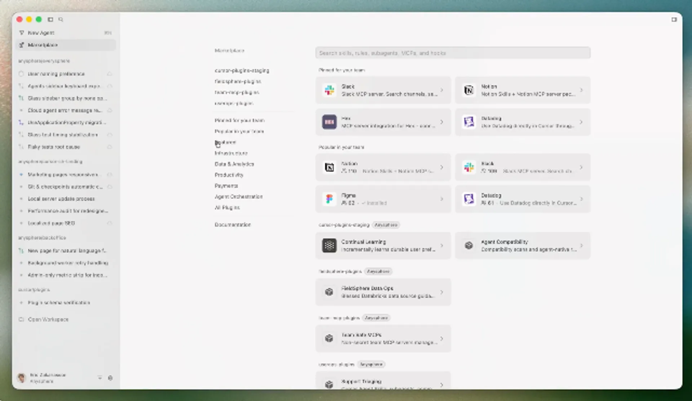Screen dimensions: 692x401
Task: Click the marketplace search field
Action: pyautogui.click(x=453, y=53)
